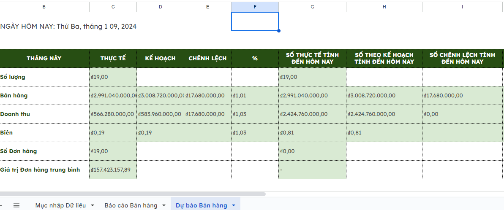Click the THÁNG NÀY header cell
Viewport: 504px width, 210px height.
coord(44,58)
